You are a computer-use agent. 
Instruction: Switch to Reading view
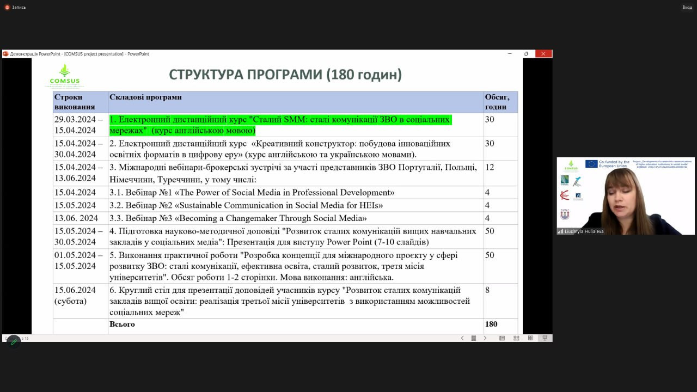pos(530,338)
